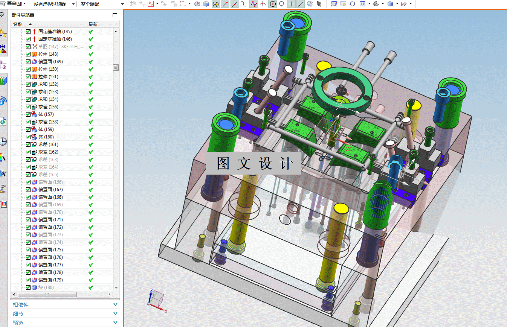Viewport: 507px width, 327px height.
Task: Click the rotate view icon in toolbar
Action: point(353,4)
